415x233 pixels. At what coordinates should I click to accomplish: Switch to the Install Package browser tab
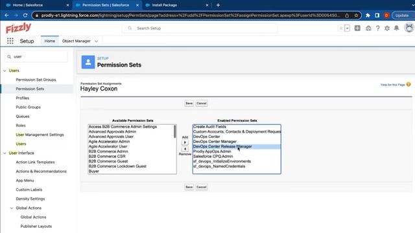point(164,5)
